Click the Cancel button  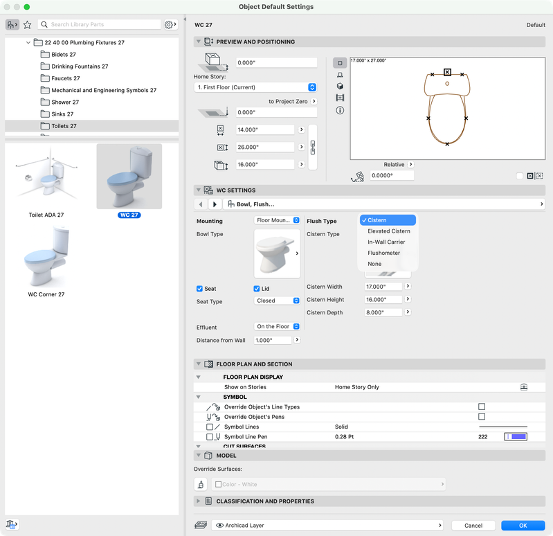click(473, 526)
